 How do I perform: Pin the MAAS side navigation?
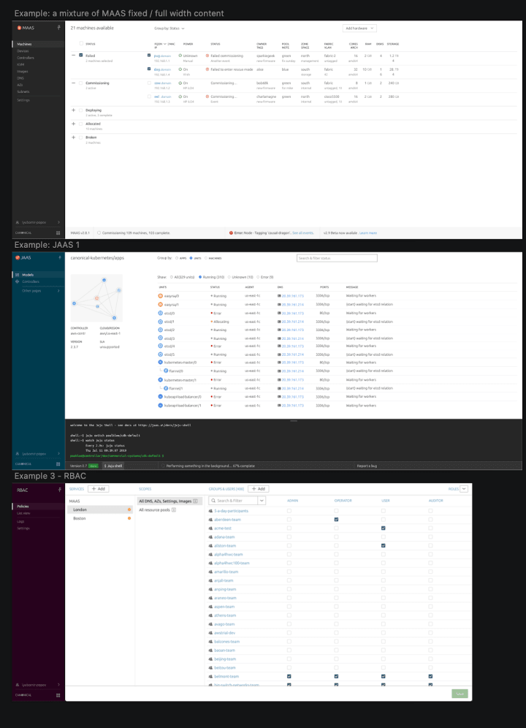[x=58, y=28]
